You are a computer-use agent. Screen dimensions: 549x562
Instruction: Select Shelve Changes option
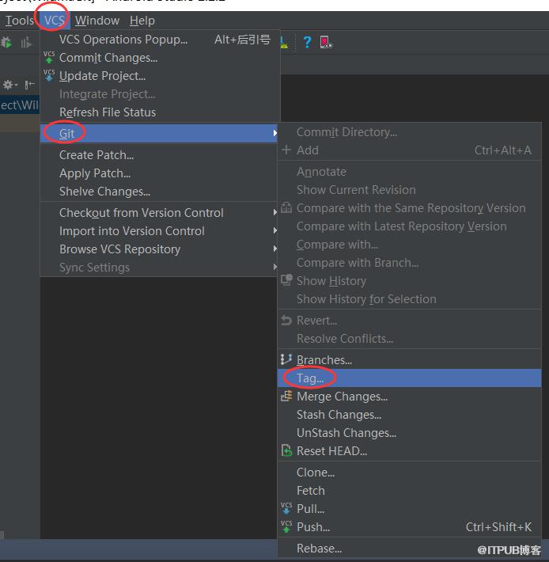coord(160,192)
